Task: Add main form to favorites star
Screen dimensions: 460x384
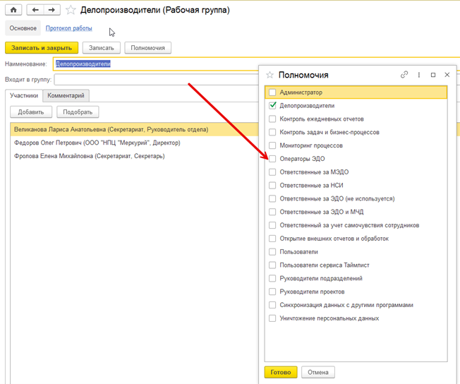Action: (x=71, y=11)
